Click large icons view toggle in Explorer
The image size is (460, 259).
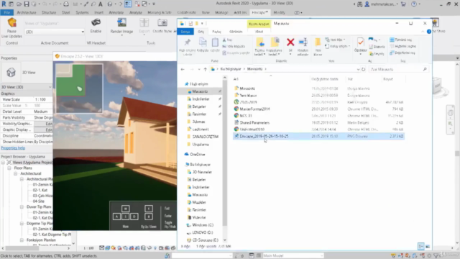428,246
